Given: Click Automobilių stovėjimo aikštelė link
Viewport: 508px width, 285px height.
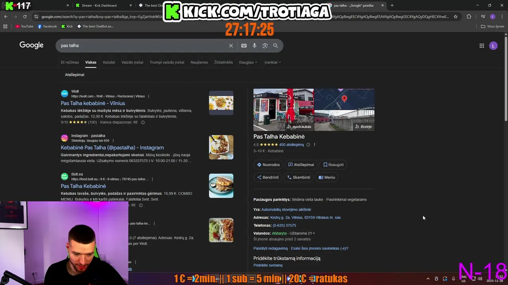Looking at the screenshot, I should (x=286, y=209).
